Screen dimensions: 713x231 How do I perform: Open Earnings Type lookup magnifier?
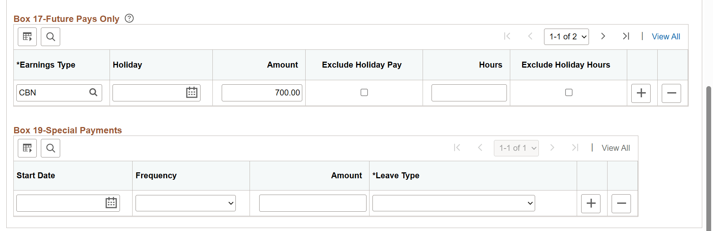click(93, 92)
